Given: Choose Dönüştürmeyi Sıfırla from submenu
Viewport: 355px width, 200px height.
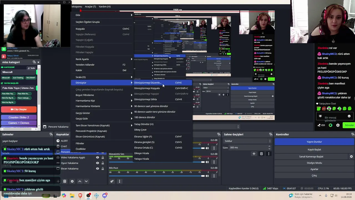Looking at the screenshot, I should 162,99.
